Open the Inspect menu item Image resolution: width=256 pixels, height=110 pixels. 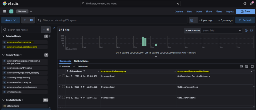click(229, 11)
